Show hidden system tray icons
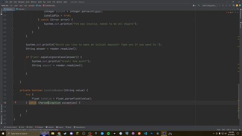 click(x=214, y=133)
